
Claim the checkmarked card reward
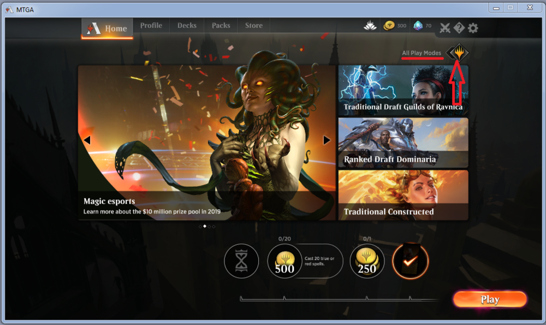click(x=411, y=262)
